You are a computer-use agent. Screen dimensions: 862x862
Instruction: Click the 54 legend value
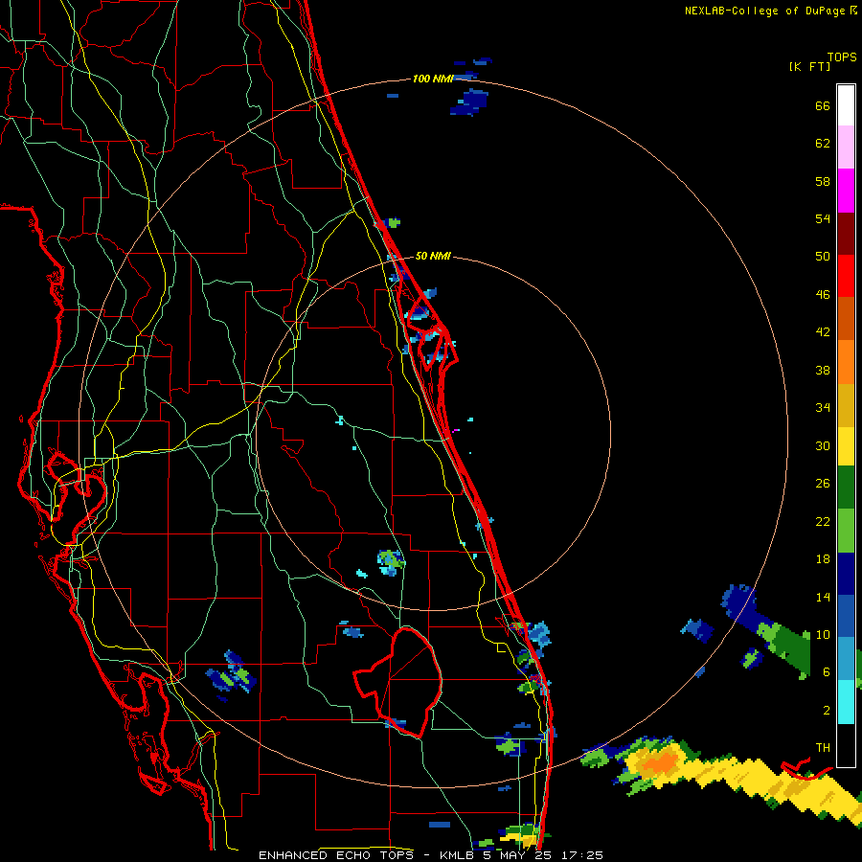click(x=823, y=218)
